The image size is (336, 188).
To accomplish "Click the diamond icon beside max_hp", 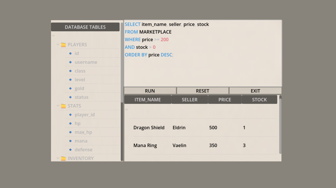I will pos(70,132).
